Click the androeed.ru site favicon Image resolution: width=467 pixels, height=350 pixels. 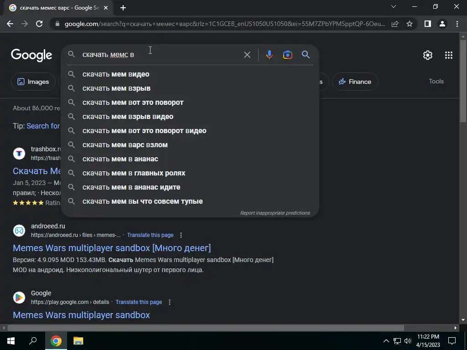19,231
